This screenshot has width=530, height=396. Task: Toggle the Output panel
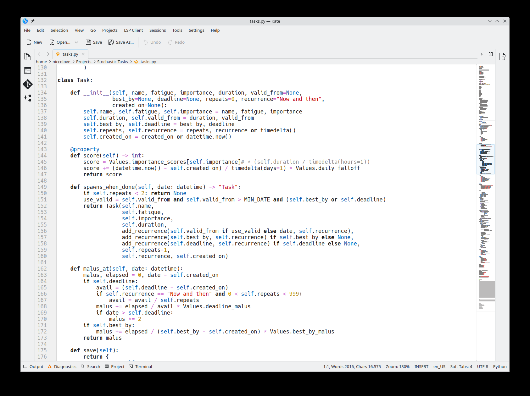pyautogui.click(x=33, y=366)
